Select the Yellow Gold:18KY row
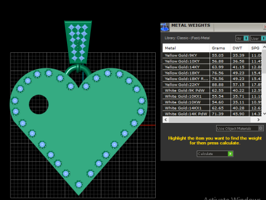This screenshot has width=266, height=200. [212, 73]
